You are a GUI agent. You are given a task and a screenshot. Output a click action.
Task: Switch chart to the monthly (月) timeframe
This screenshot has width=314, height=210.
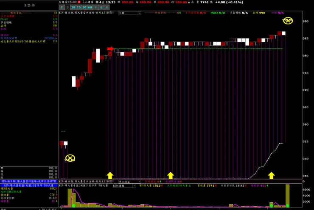(x=107, y=7)
